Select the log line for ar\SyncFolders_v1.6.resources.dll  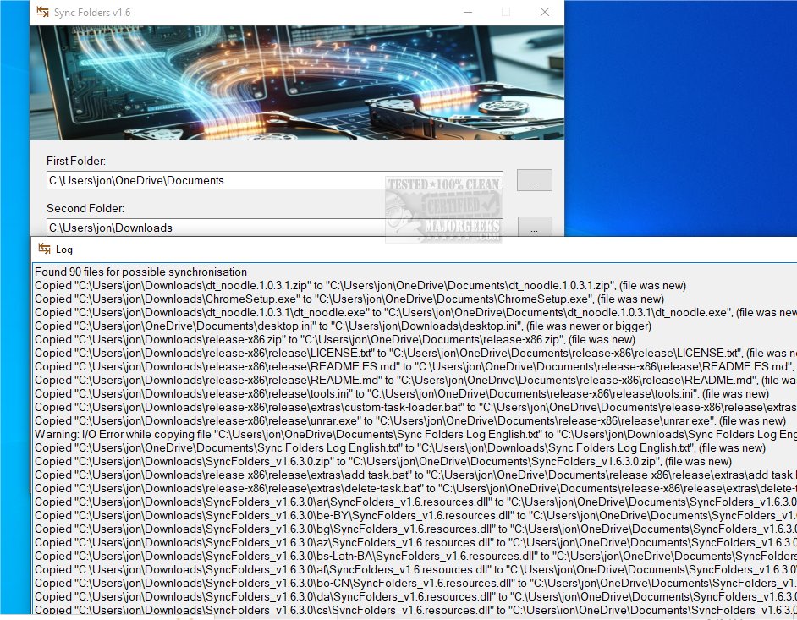pos(415,502)
